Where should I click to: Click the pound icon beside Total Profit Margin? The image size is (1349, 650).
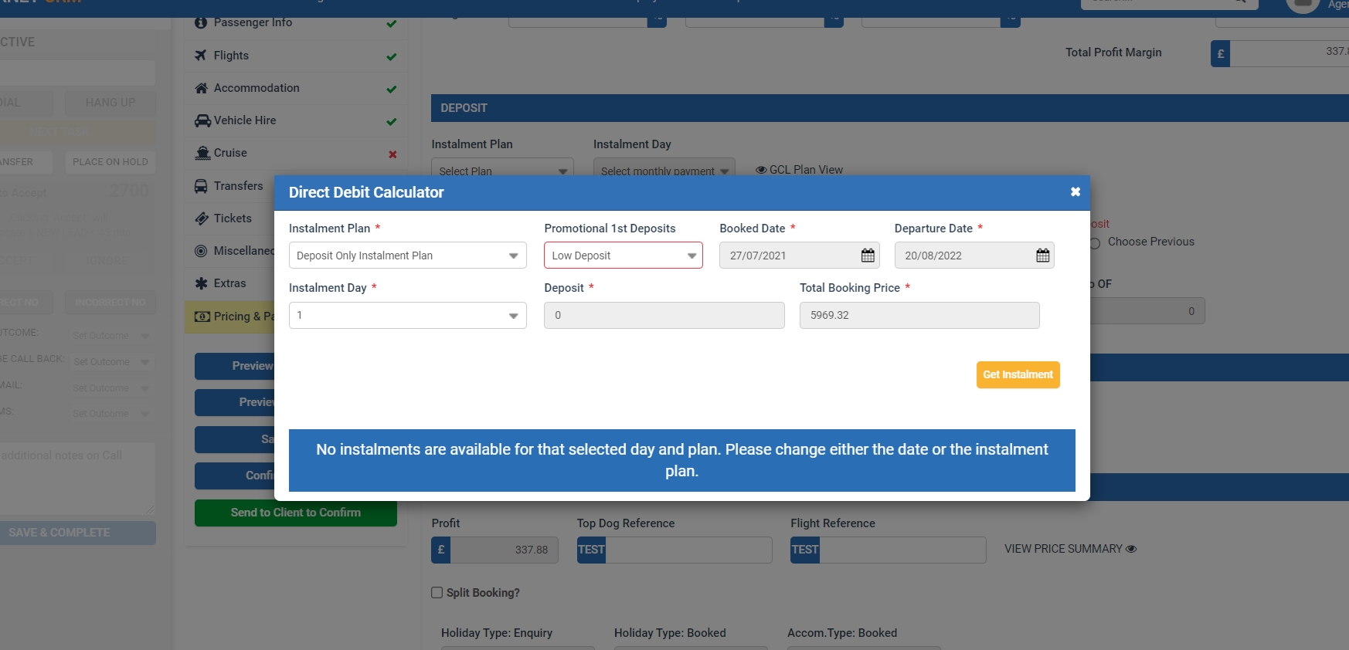pos(1220,54)
